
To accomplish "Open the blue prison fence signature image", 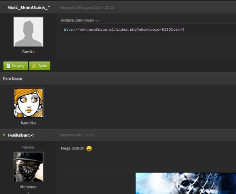I will 186,183.
